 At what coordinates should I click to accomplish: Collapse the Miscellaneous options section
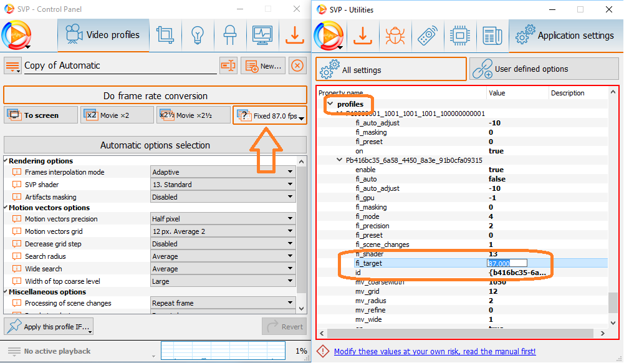point(6,291)
